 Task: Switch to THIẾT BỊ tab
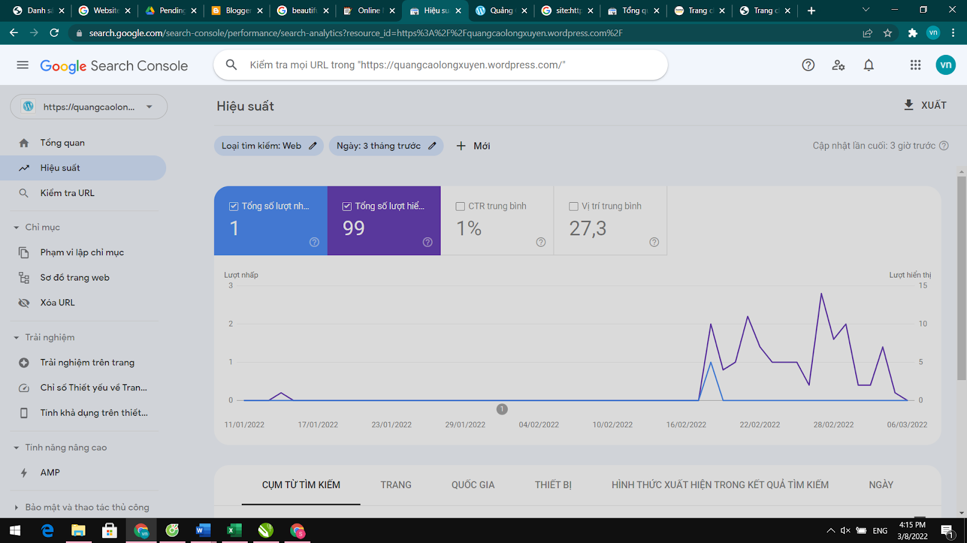(553, 485)
